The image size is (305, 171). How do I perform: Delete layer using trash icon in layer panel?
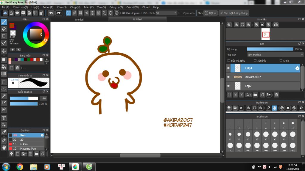coord(276,95)
